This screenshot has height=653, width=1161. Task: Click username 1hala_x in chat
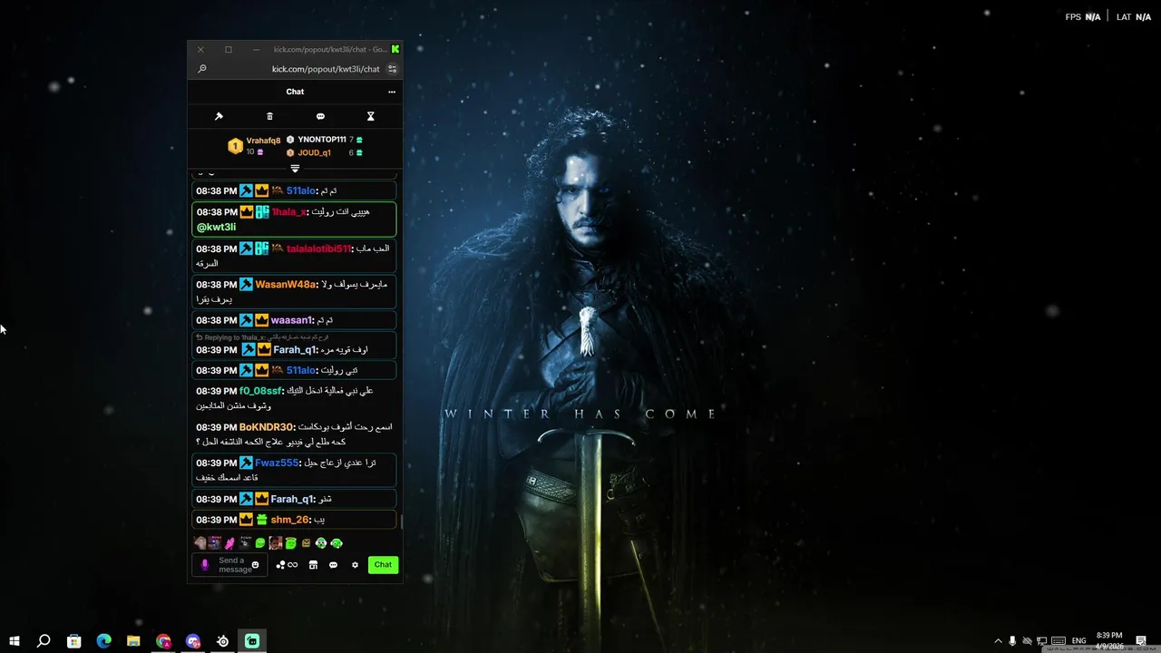tap(288, 212)
